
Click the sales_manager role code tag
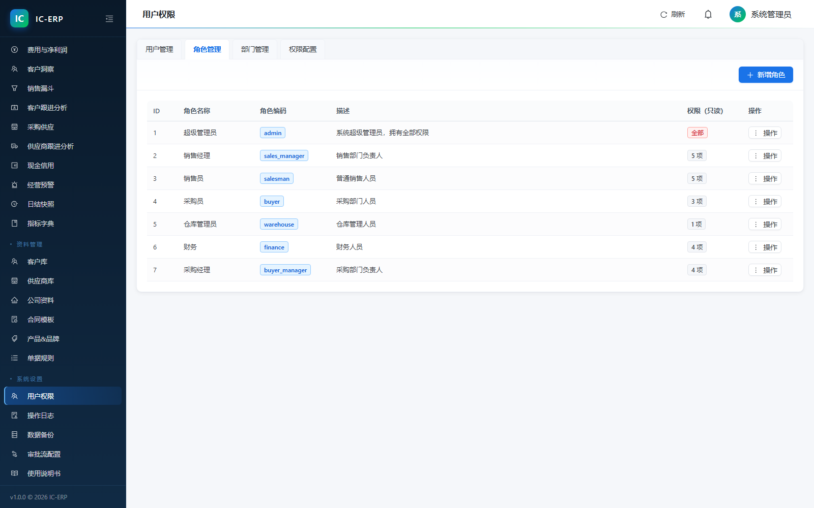(284, 155)
